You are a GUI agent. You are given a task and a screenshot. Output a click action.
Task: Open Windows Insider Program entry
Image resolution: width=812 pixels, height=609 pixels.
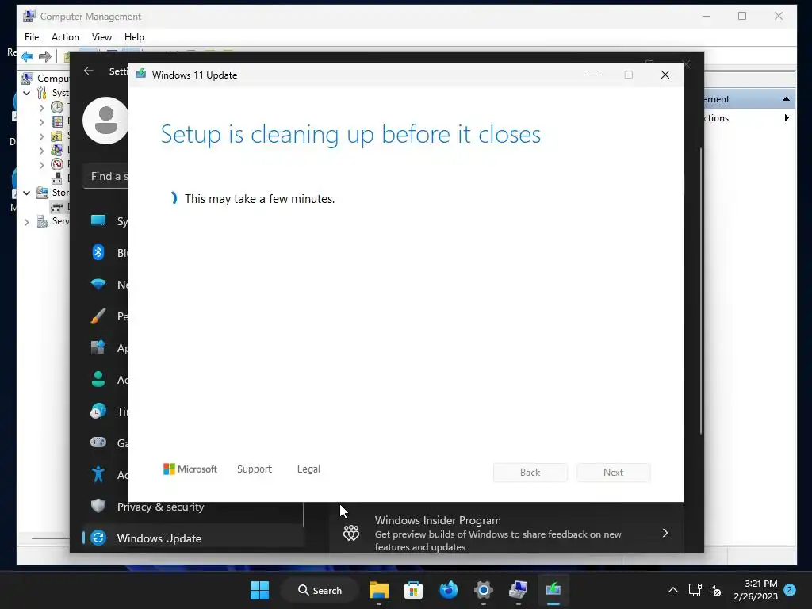point(507,533)
